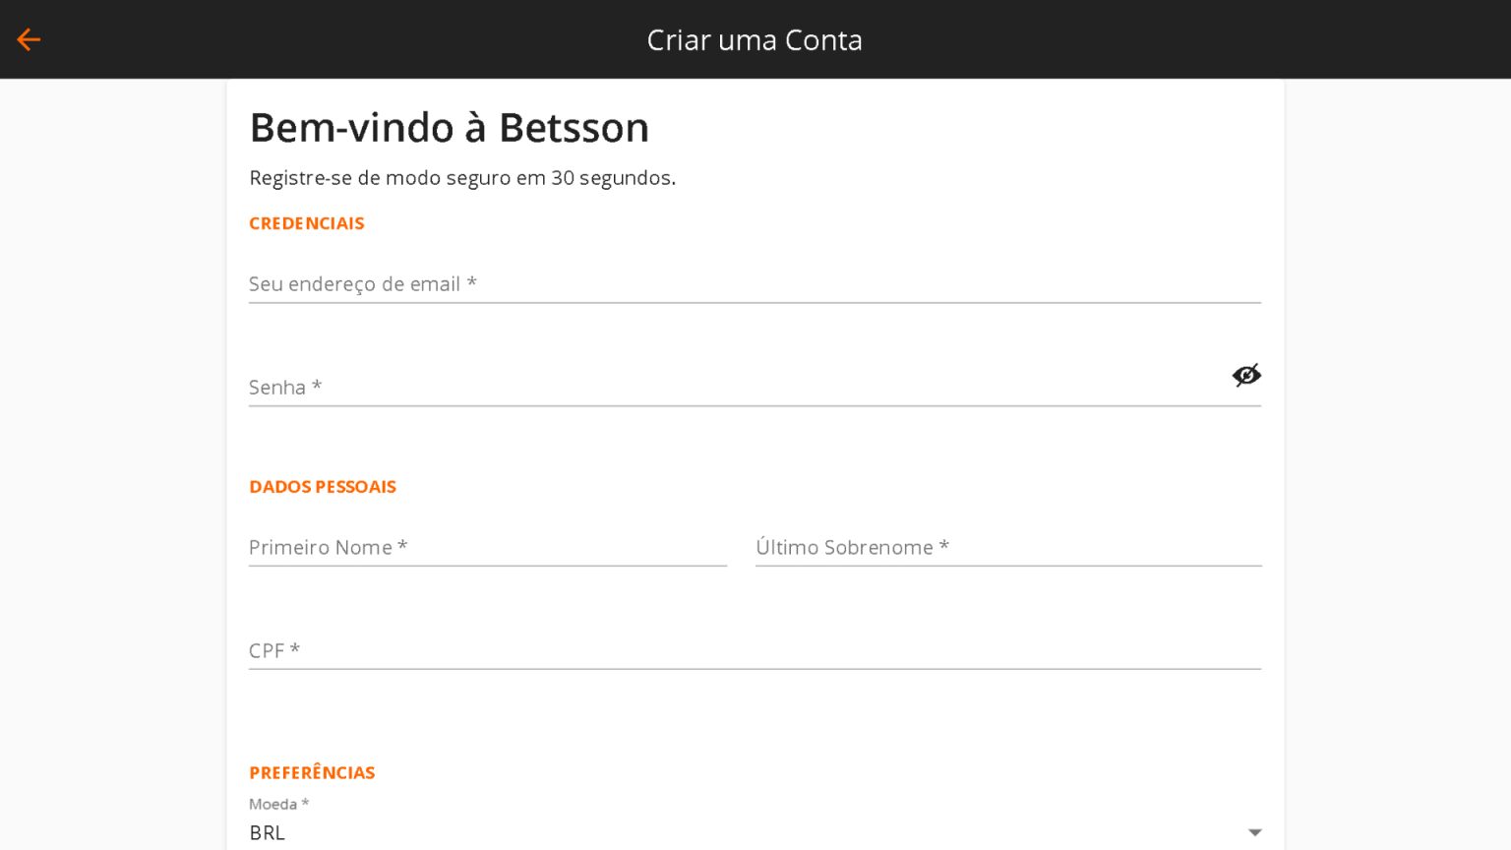Click the Seu endereço de email placeholder text

[x=363, y=284]
